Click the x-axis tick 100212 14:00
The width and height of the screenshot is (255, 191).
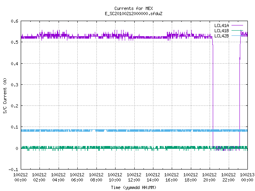(153, 177)
